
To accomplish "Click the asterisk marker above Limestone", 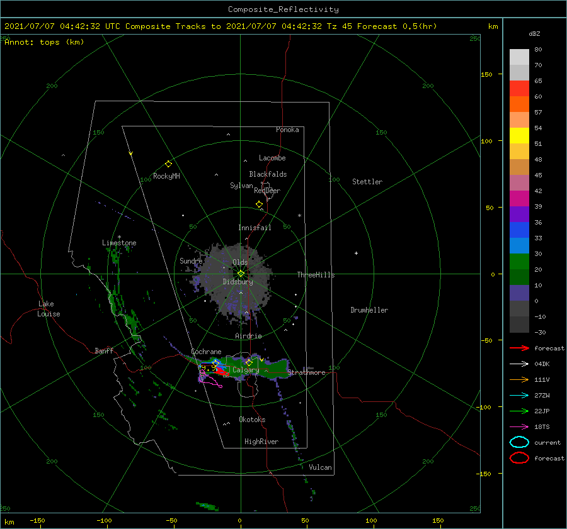I will (x=119, y=237).
